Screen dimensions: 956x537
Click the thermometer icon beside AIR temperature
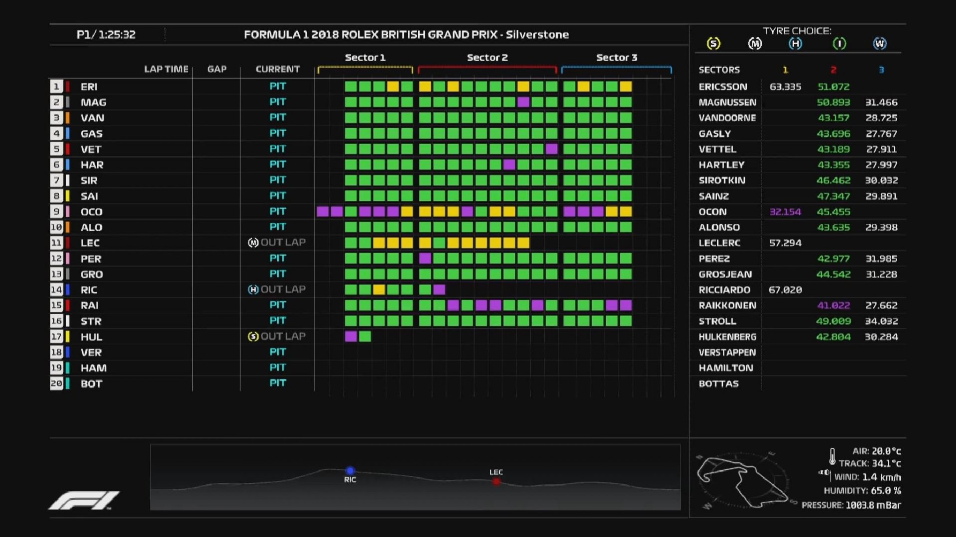tap(832, 456)
